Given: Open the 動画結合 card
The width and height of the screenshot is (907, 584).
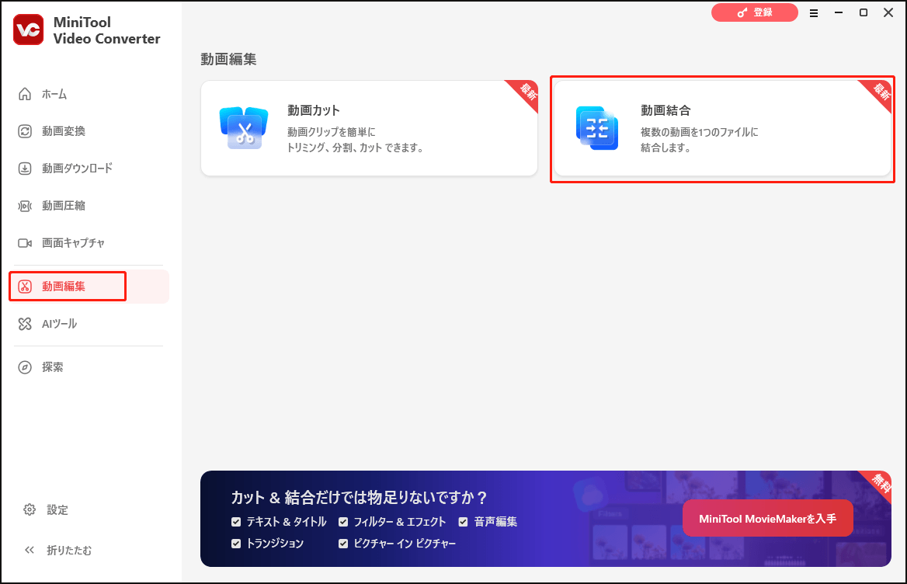Looking at the screenshot, I should [722, 128].
